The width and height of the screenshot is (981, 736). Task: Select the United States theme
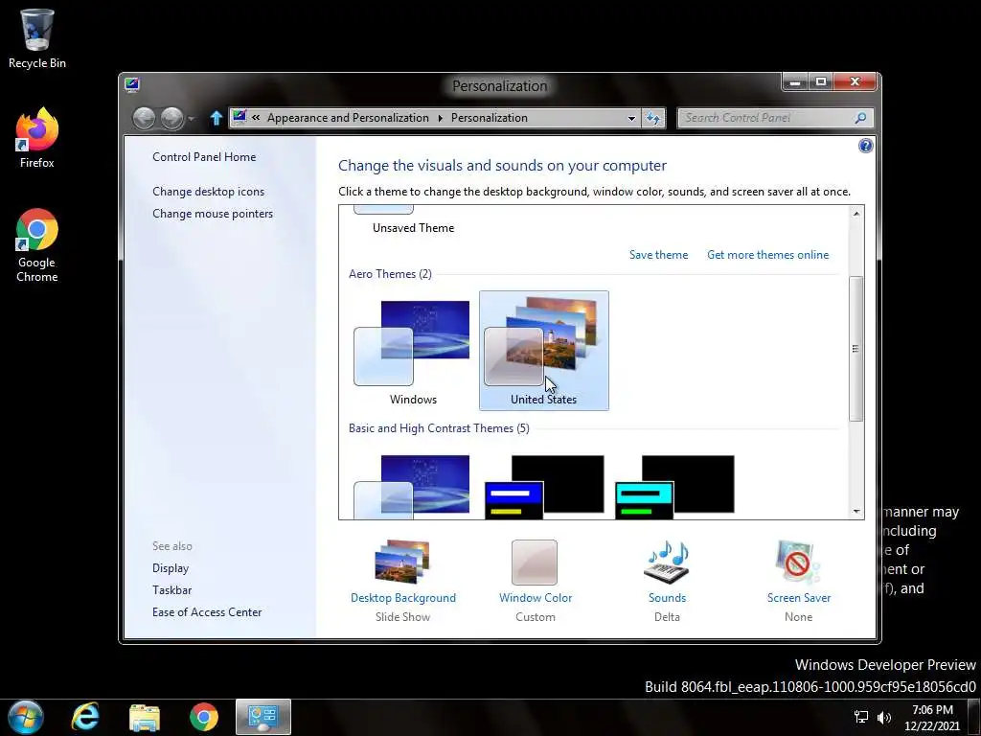pos(544,351)
